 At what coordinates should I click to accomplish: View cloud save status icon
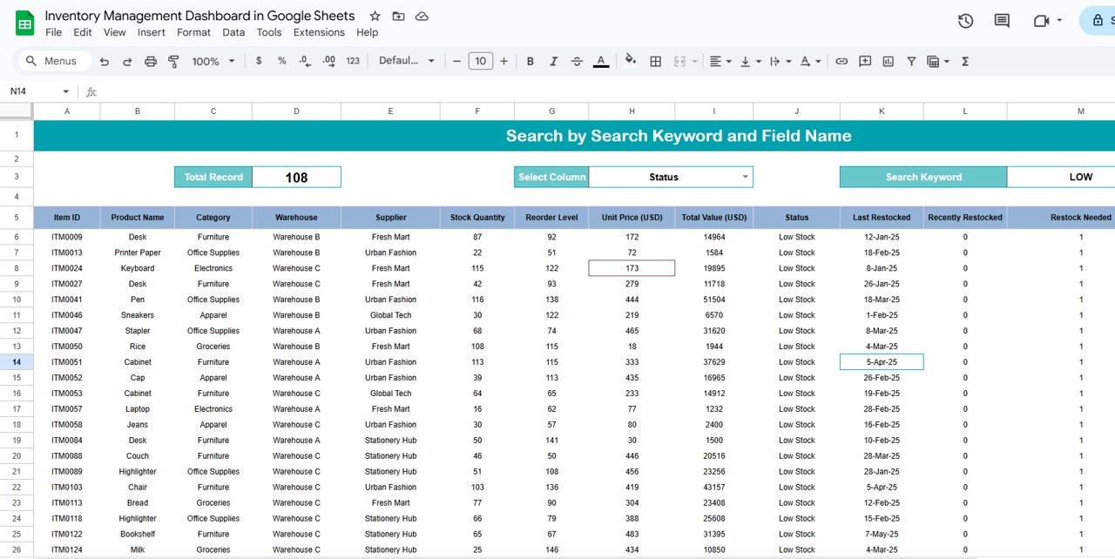point(422,16)
